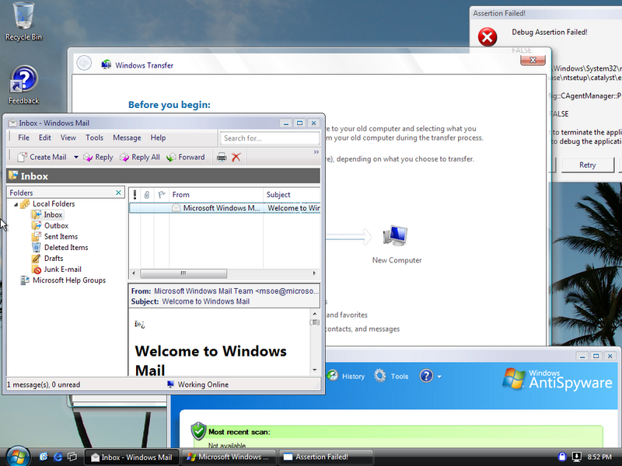Sort messages by the Subject column
The image size is (622, 466).
[x=292, y=195]
